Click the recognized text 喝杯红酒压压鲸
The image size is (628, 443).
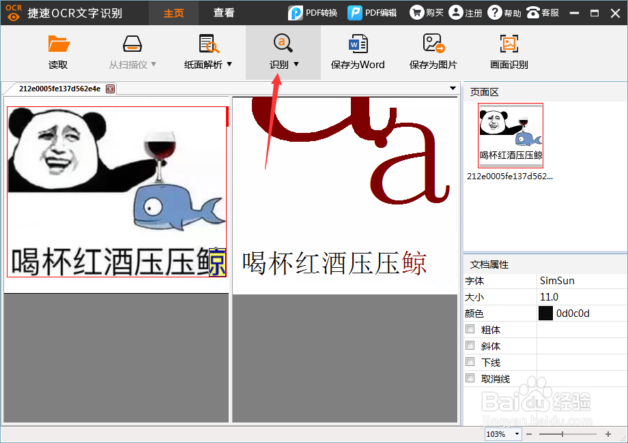click(334, 263)
